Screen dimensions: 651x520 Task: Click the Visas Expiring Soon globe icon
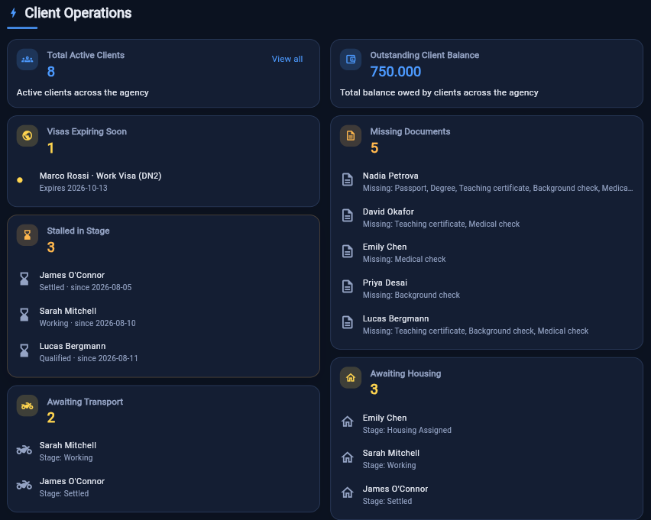pos(28,136)
